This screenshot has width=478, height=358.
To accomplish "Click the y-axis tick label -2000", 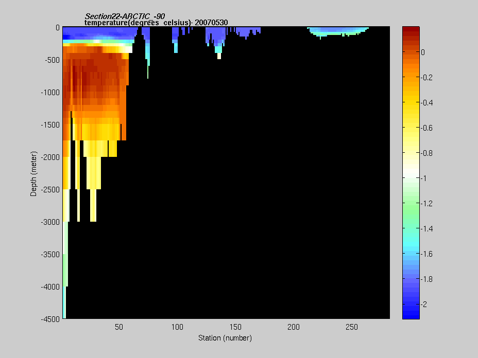I will pyautogui.click(x=50, y=157).
